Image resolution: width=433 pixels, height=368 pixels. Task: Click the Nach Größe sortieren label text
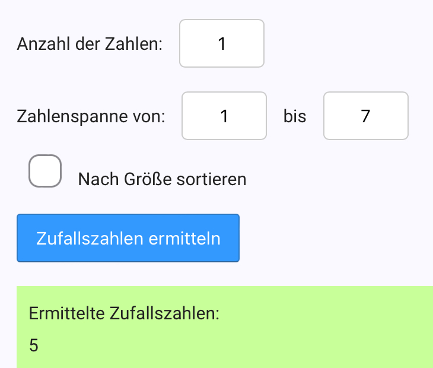162,179
